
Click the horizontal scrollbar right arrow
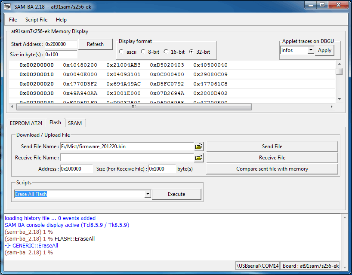[332, 107]
